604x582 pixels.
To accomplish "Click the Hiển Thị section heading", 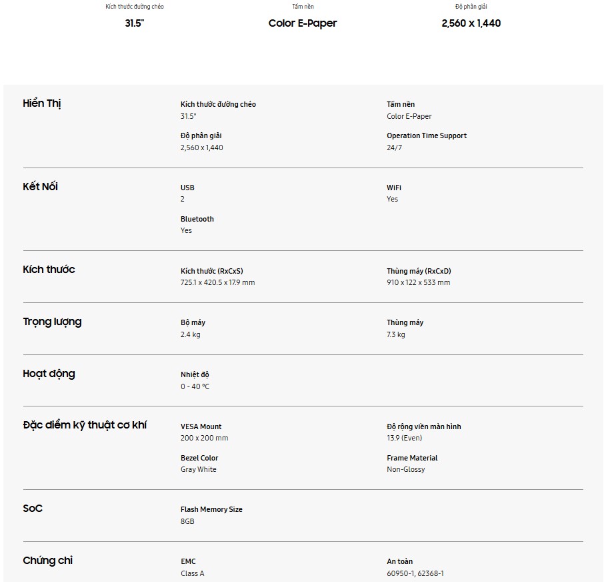I will (x=42, y=103).
